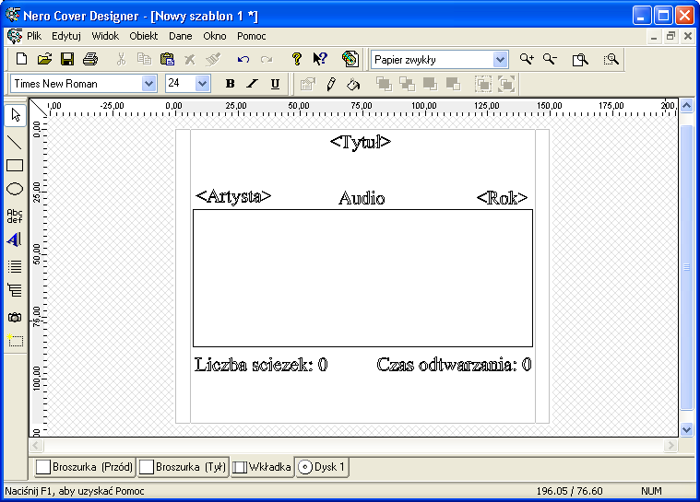This screenshot has height=502, width=700.
Task: Select the <Artysta> text field
Action: click(233, 196)
